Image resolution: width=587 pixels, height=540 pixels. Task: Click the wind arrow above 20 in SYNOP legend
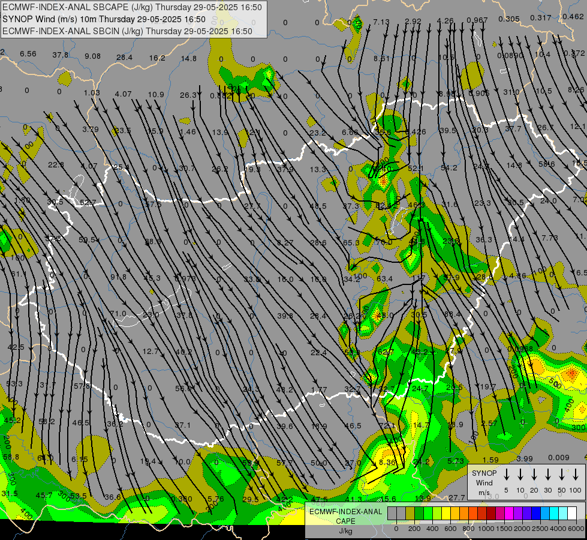pos(534,475)
